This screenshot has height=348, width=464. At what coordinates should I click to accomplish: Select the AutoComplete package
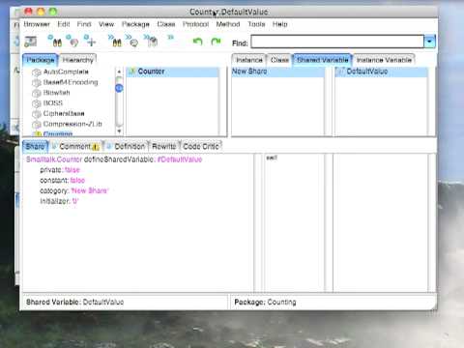click(x=66, y=72)
